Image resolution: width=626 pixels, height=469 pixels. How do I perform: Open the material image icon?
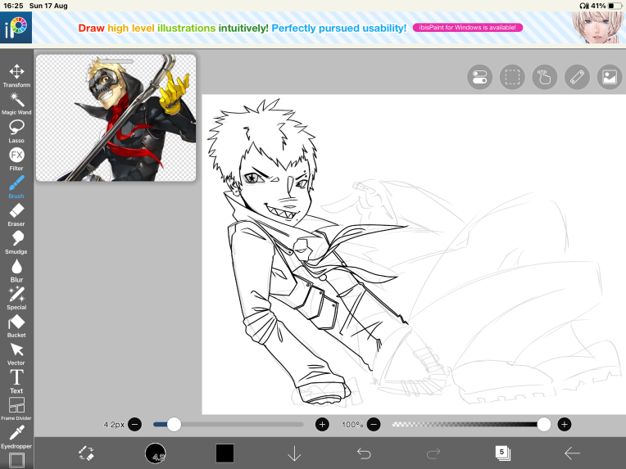(x=610, y=77)
